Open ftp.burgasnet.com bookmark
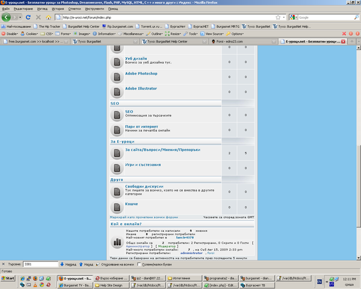The image size is (361, 289). click(x=117, y=26)
